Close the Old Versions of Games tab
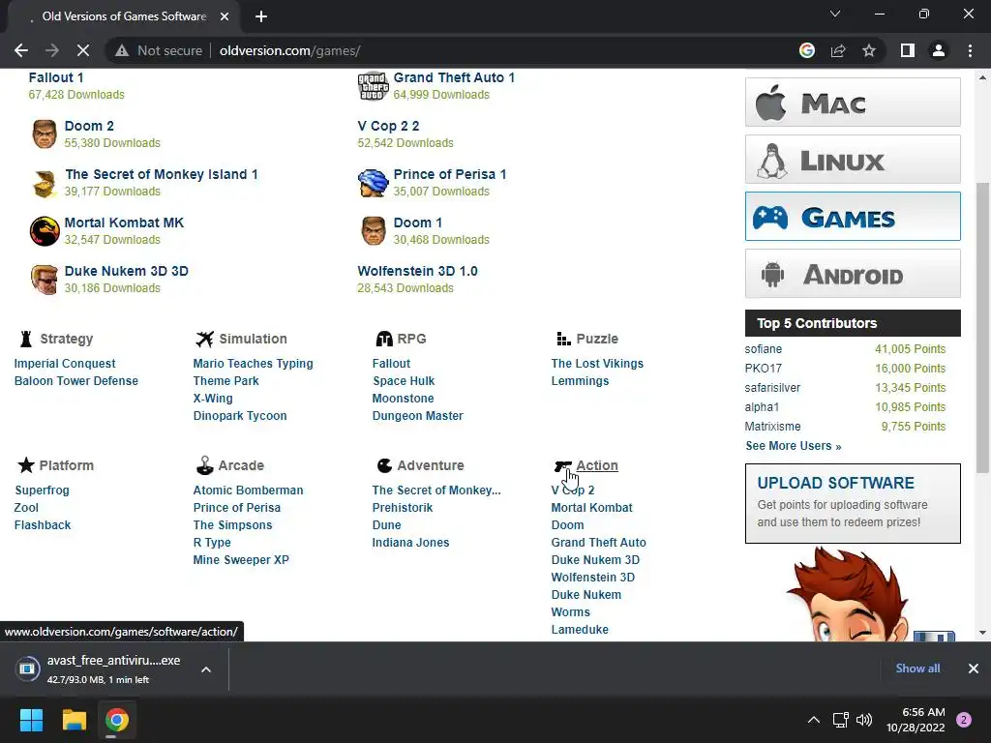Screen dimensions: 991x743 click(x=225, y=16)
